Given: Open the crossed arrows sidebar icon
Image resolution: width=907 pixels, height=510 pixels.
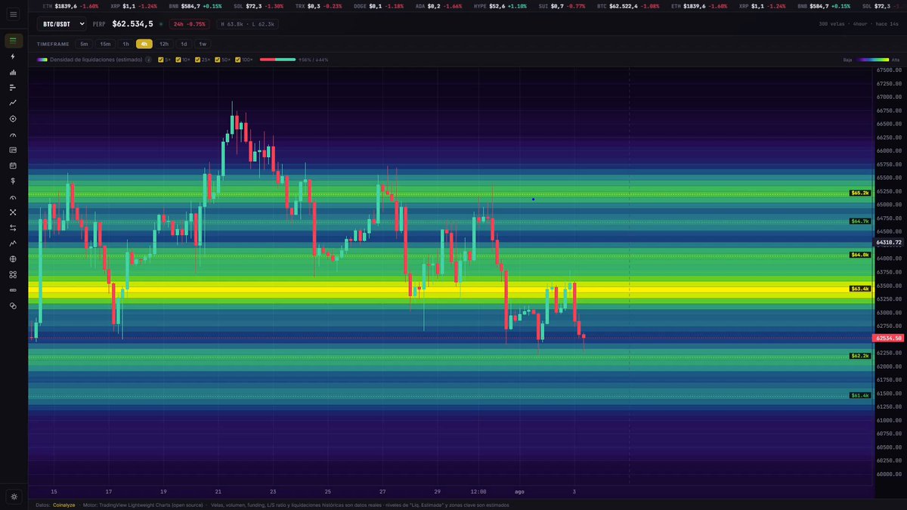Looking at the screenshot, I should click(x=13, y=212).
